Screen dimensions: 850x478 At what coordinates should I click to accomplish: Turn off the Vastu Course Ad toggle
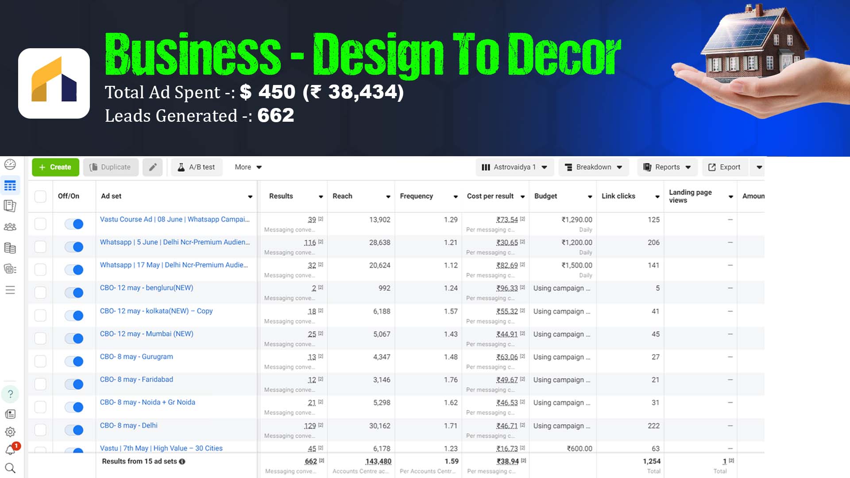coord(74,224)
